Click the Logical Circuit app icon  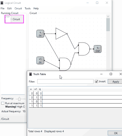[2, 3]
